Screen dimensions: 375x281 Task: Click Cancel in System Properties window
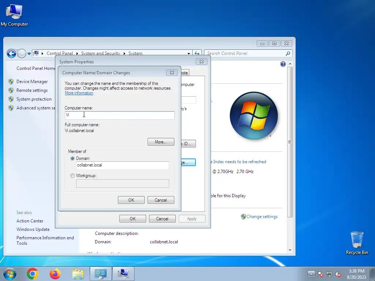[162, 219]
